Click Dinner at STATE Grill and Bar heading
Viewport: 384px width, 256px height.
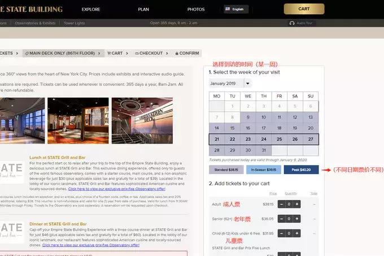pos(58,224)
